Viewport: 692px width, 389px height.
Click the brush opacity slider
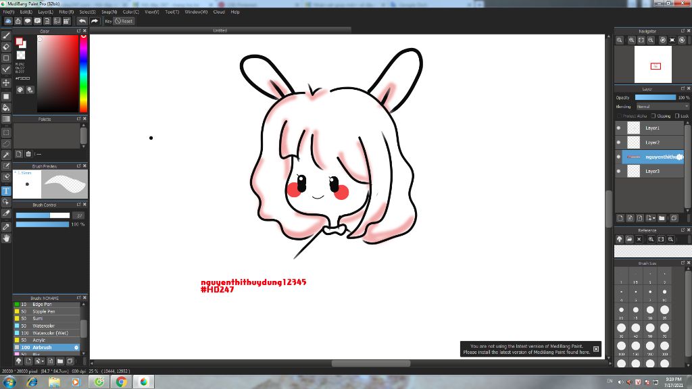tap(43, 224)
